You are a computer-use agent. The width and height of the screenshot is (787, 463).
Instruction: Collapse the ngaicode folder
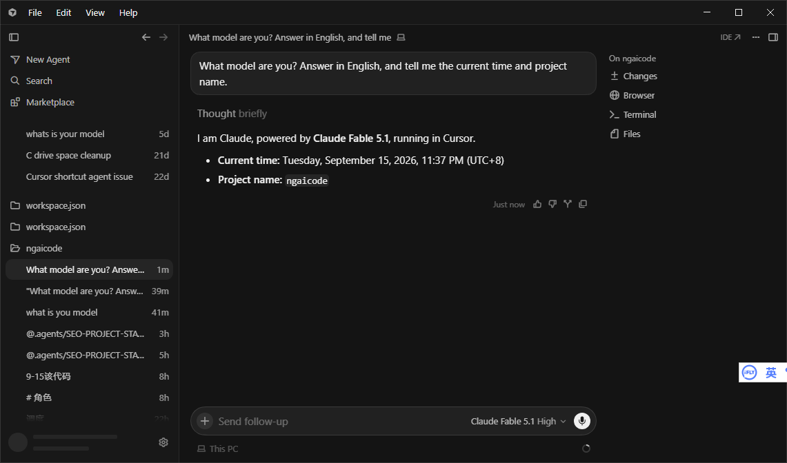[90, 248]
